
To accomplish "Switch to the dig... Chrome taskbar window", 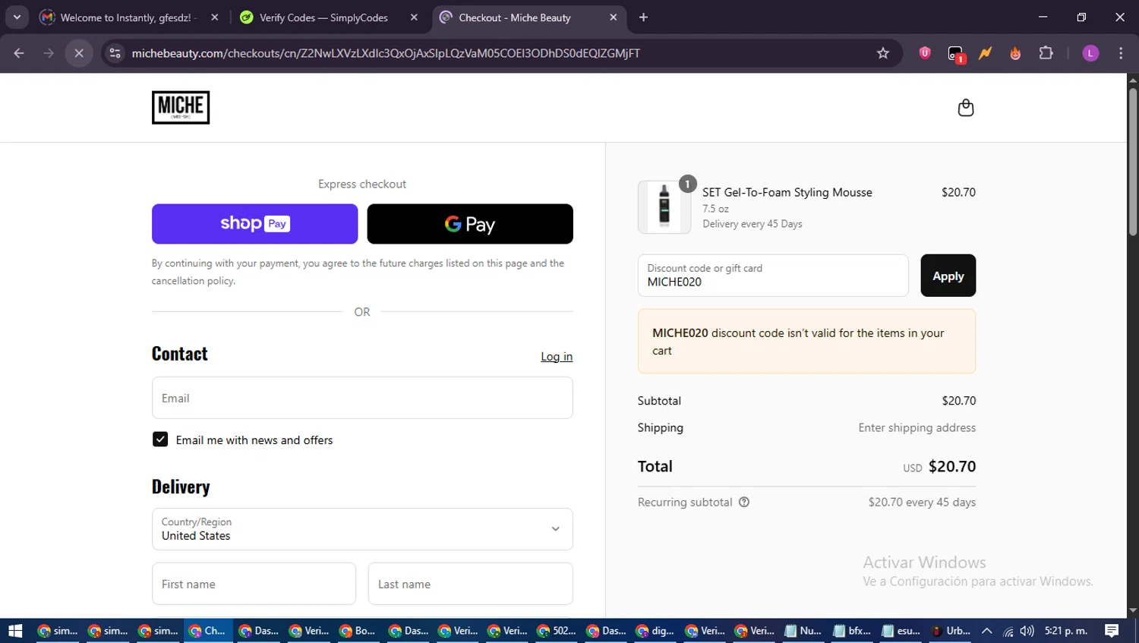I will click(x=655, y=631).
